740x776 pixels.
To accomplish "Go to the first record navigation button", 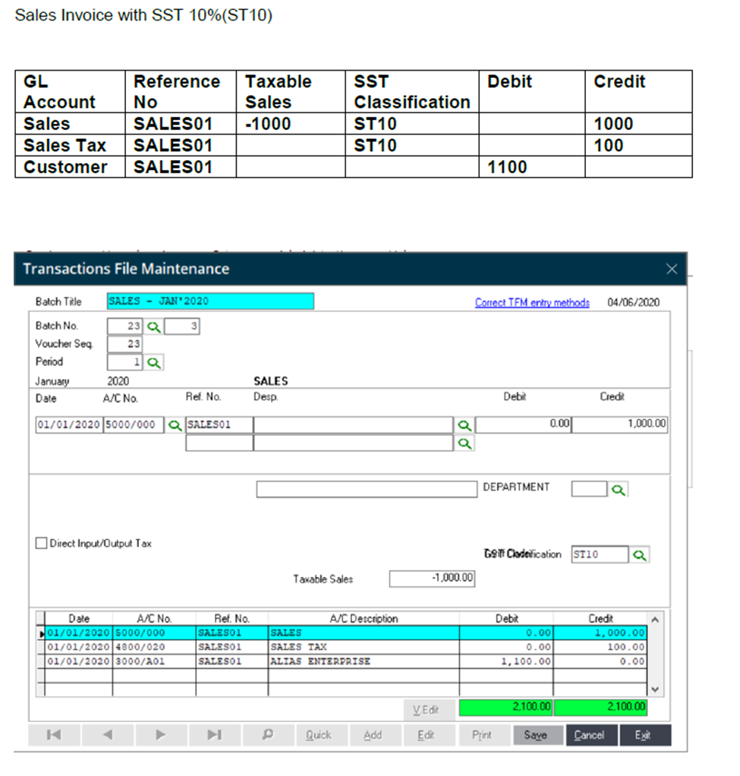I will tap(54, 735).
